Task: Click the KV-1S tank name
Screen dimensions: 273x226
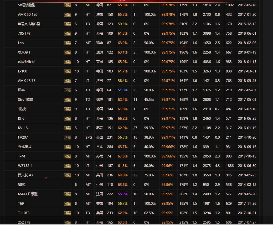Action: tap(23, 128)
